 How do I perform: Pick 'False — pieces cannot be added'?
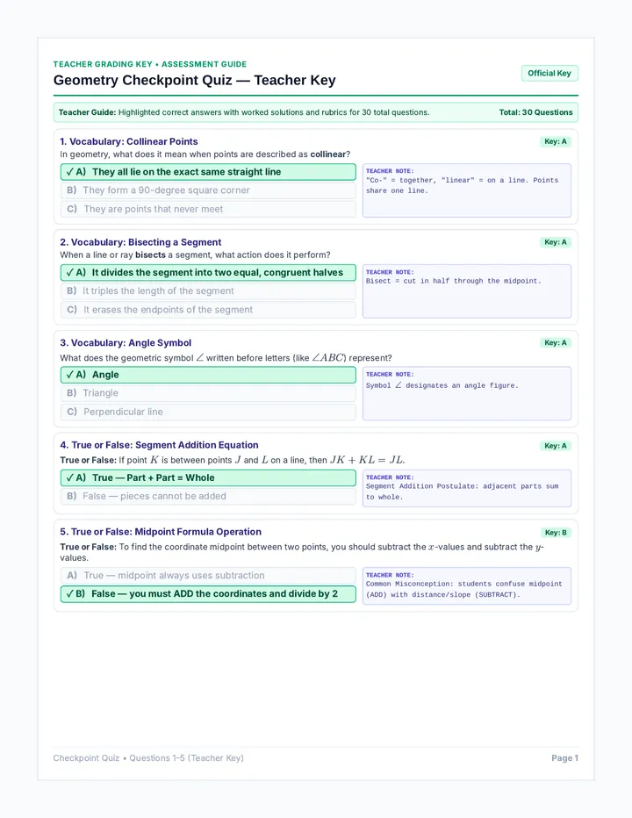pyautogui.click(x=208, y=497)
